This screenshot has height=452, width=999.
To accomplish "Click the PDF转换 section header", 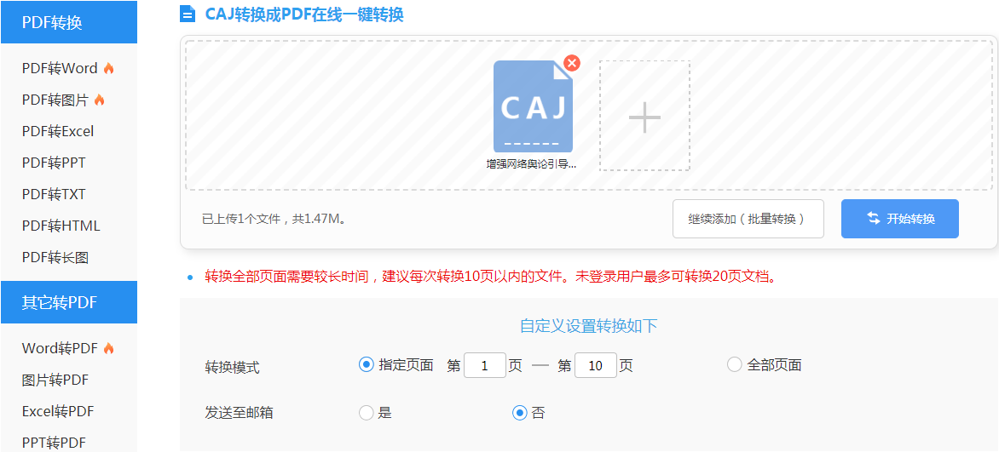I will pyautogui.click(x=69, y=22).
